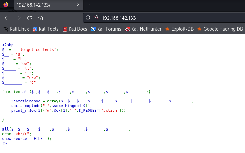
Task: Click the tracking protection shield icon
Action: 88,18
